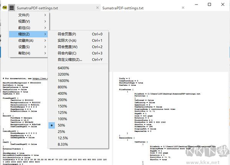
Task: Maximize the SumatraPDF window
Action: (x=209, y=5)
